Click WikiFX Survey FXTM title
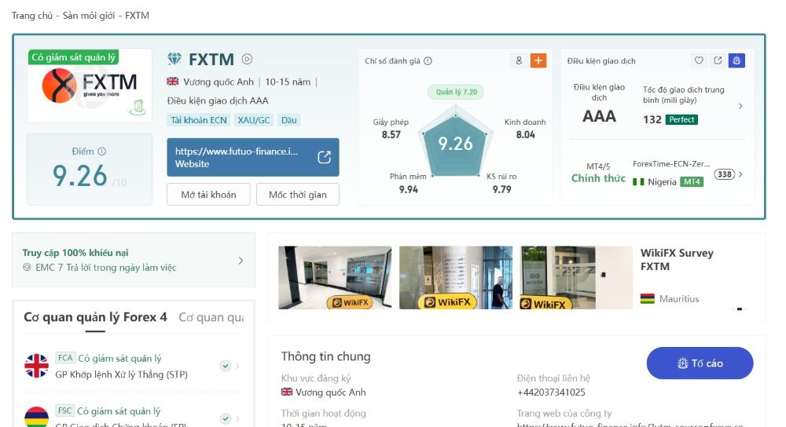The image size is (786, 427). pyautogui.click(x=677, y=260)
